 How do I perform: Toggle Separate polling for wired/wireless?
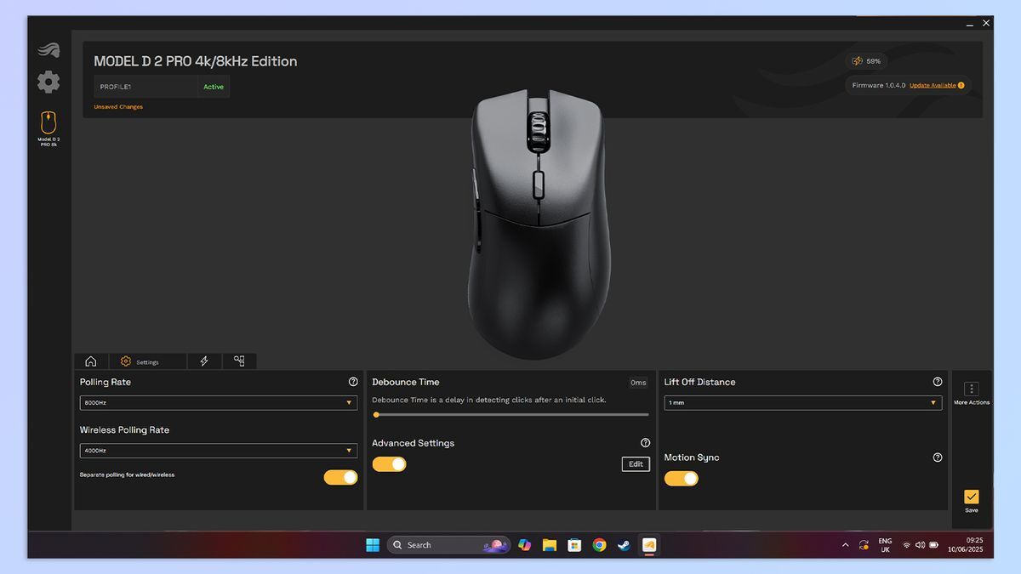[340, 477]
